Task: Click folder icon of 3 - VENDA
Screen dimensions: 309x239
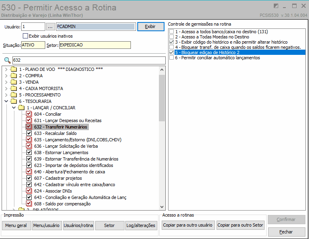Action: 14,82
